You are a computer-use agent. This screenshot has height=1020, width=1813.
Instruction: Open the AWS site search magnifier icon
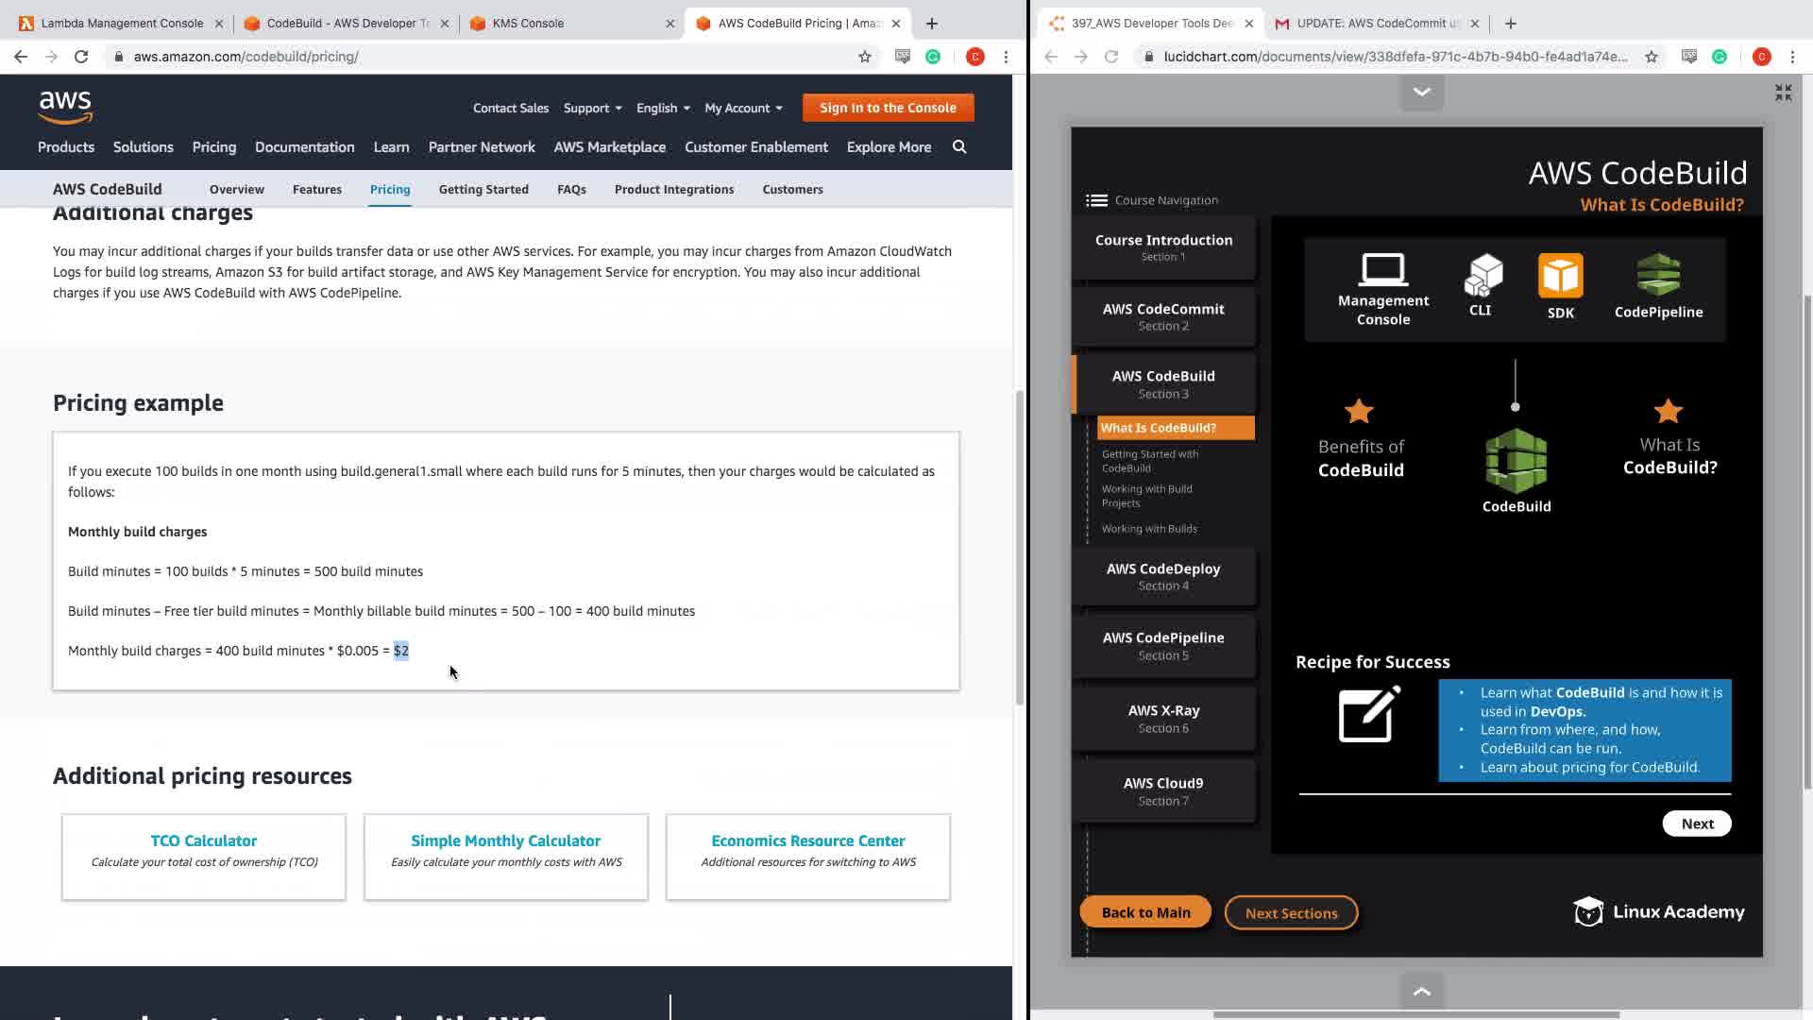click(959, 147)
